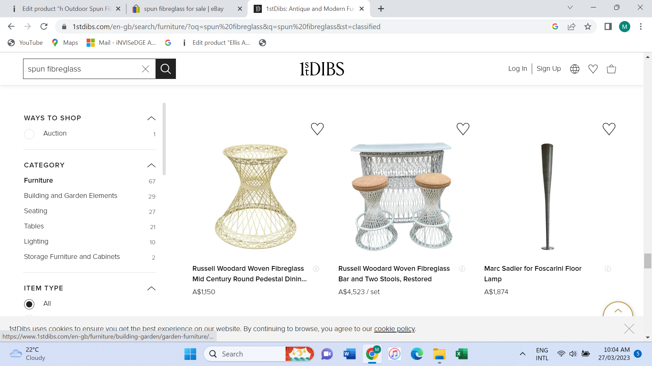The height and width of the screenshot is (366, 652).
Task: Favourite the Marc Sadler Foscarini Floor Lamp
Action: coord(609,129)
